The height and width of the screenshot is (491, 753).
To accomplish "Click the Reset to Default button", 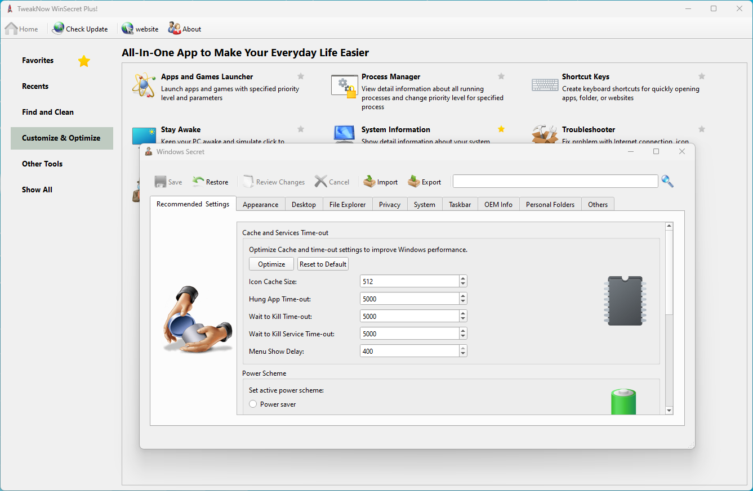I will pyautogui.click(x=323, y=264).
